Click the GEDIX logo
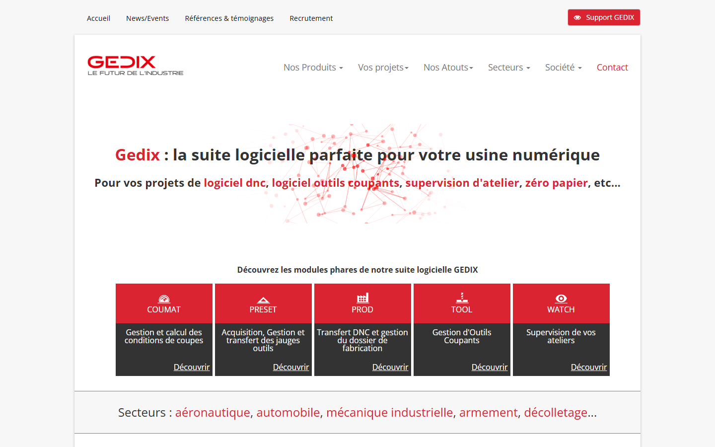Viewport: 715px width, 447px height. point(136,66)
